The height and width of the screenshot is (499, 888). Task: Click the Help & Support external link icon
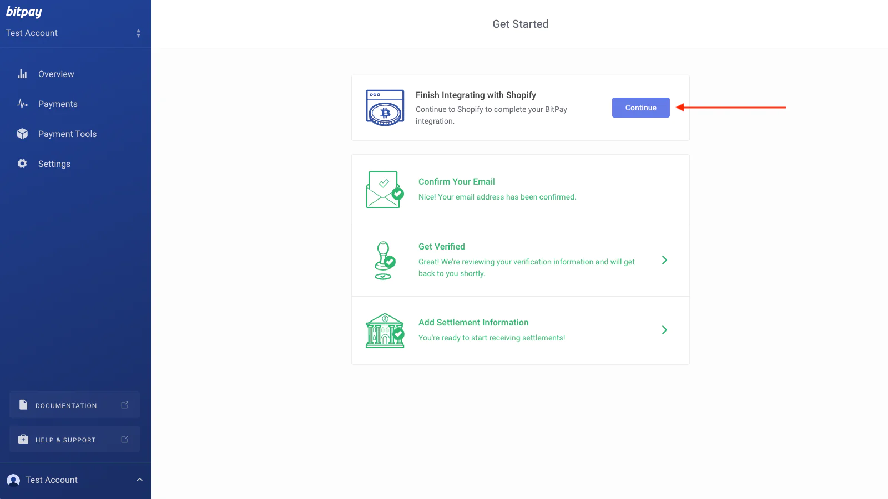(125, 439)
